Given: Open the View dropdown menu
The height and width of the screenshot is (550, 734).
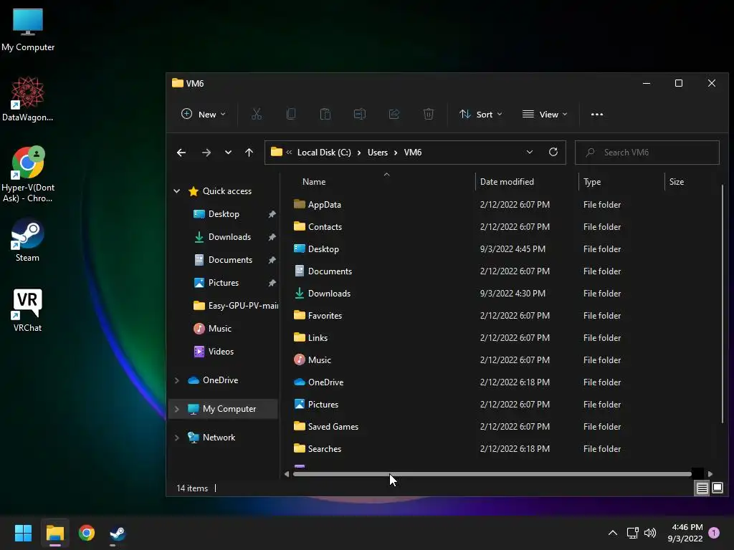Looking at the screenshot, I should (x=545, y=114).
